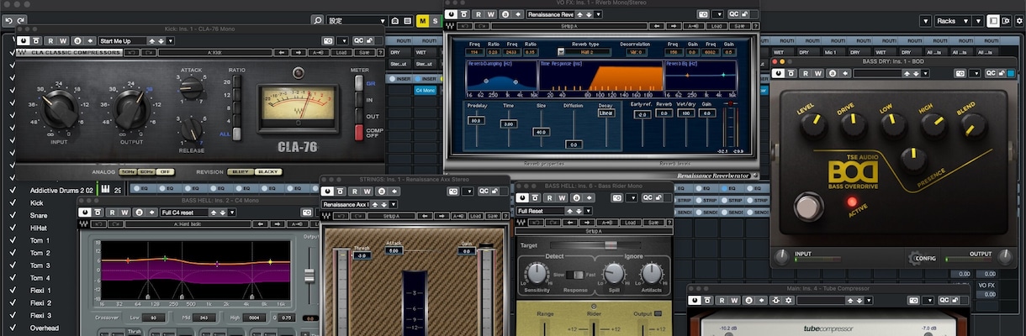This screenshot has width=1026, height=336.
Task: Activate the RVerb plugin power button
Action: coord(452,14)
